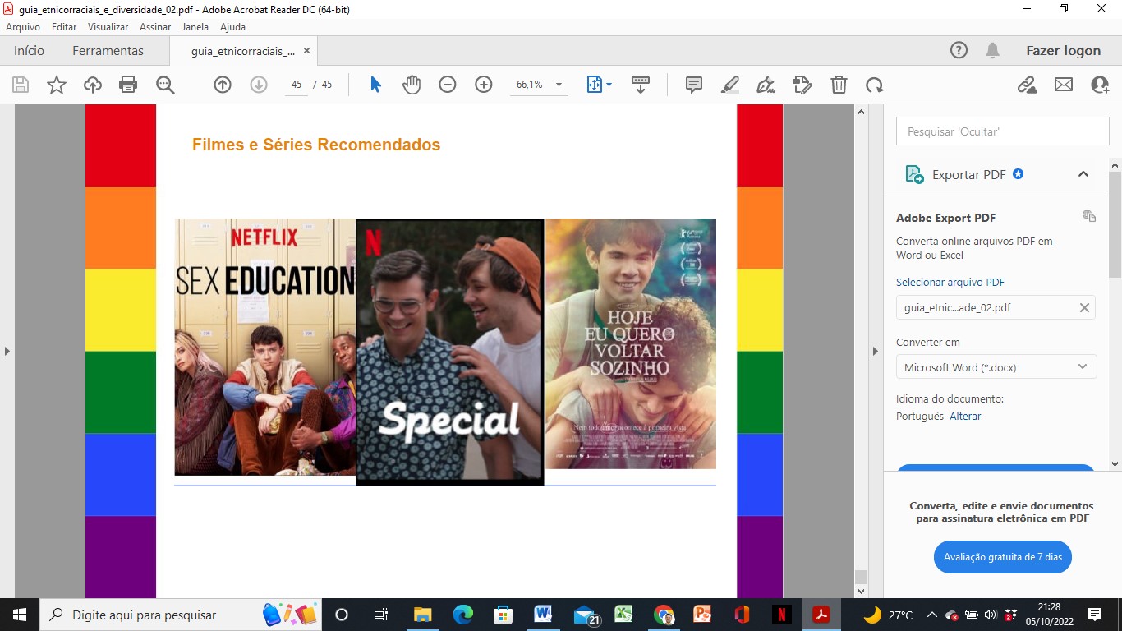Click Selecionar arquivo PDF link
The width and height of the screenshot is (1122, 631).
click(x=950, y=282)
